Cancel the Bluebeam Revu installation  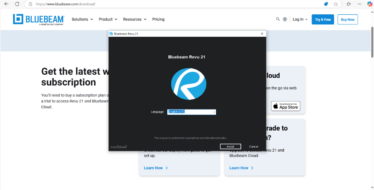[x=254, y=147]
